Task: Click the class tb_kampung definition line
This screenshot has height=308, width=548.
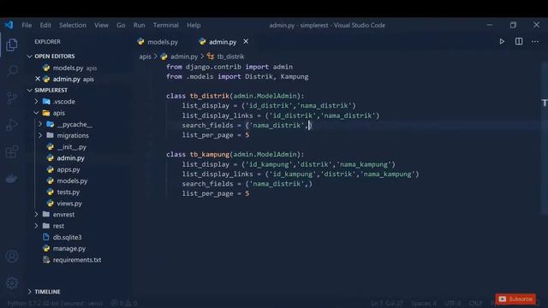Action: 235,154
